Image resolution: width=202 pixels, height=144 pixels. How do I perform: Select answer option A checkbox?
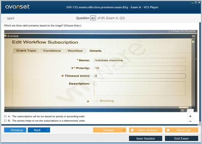[x=5, y=116]
